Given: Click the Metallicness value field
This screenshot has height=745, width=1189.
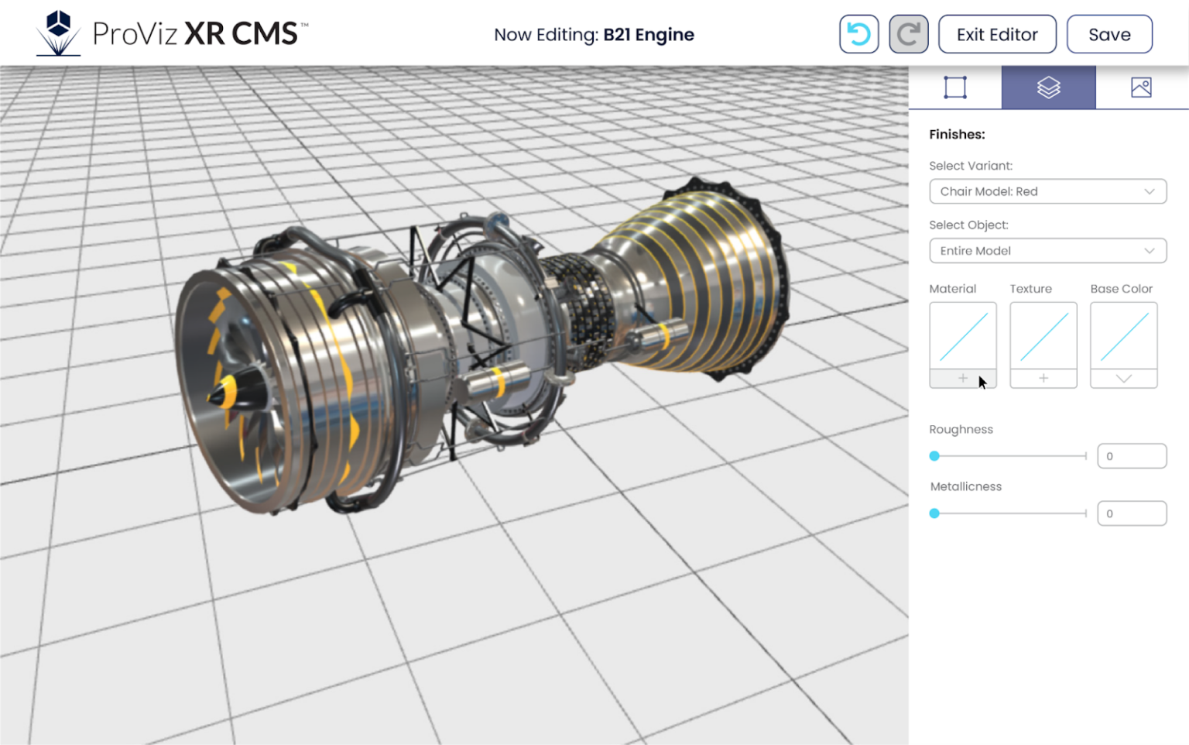Looking at the screenshot, I should coord(1132,513).
